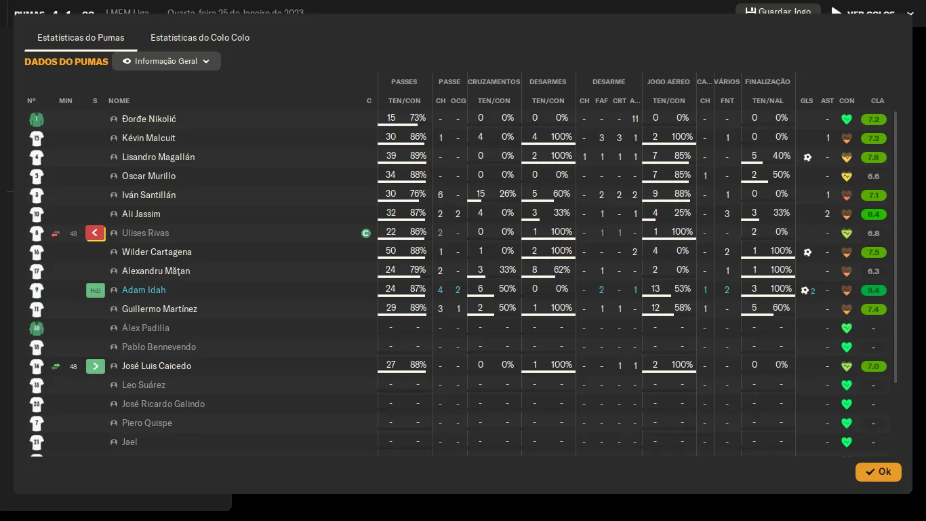Screen dimensions: 926x521
Task: Click Đorđe Nikolić's 73% pass completion
Action: 418,118
